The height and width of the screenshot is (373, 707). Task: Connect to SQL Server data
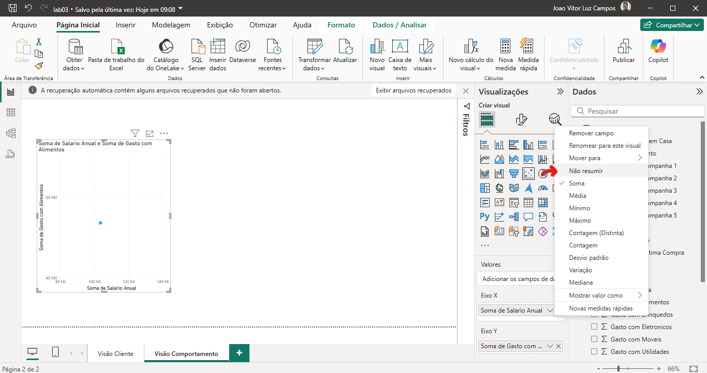coord(197,55)
